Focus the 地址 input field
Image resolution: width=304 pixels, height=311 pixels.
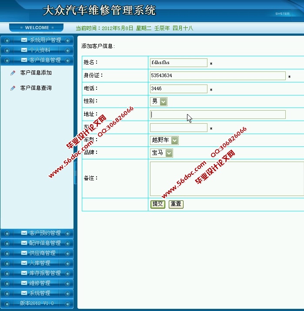click(x=217, y=115)
